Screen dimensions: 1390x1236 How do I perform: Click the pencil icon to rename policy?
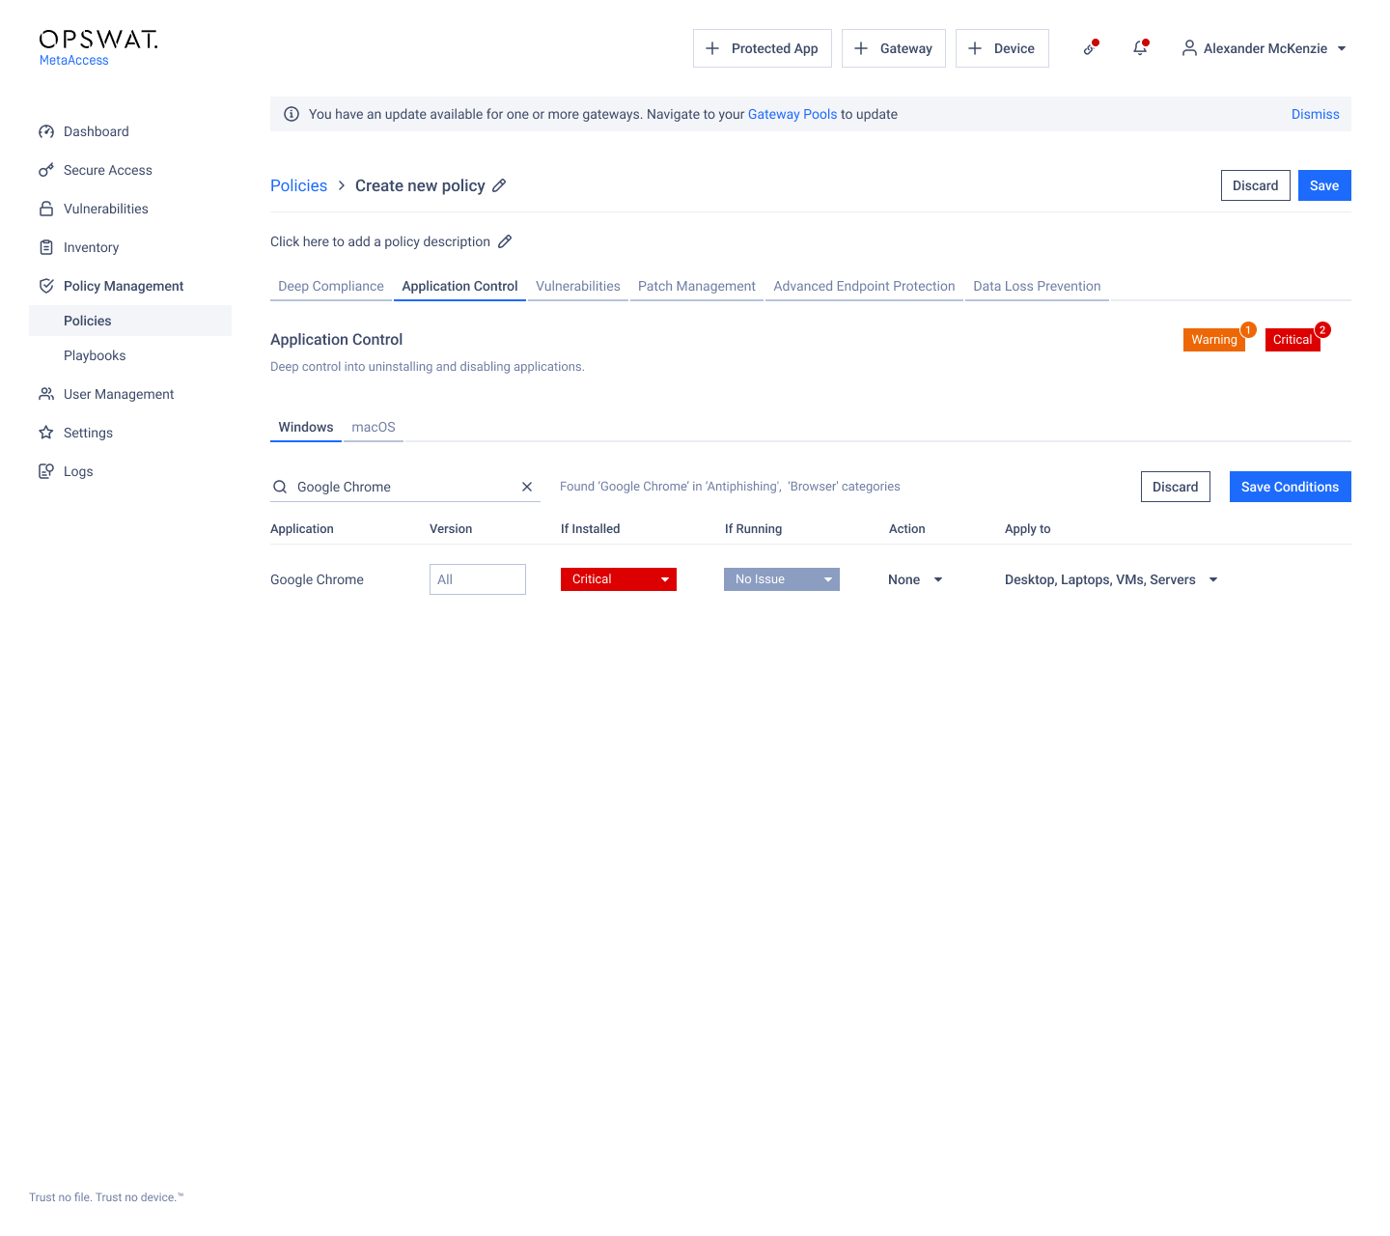(x=499, y=185)
